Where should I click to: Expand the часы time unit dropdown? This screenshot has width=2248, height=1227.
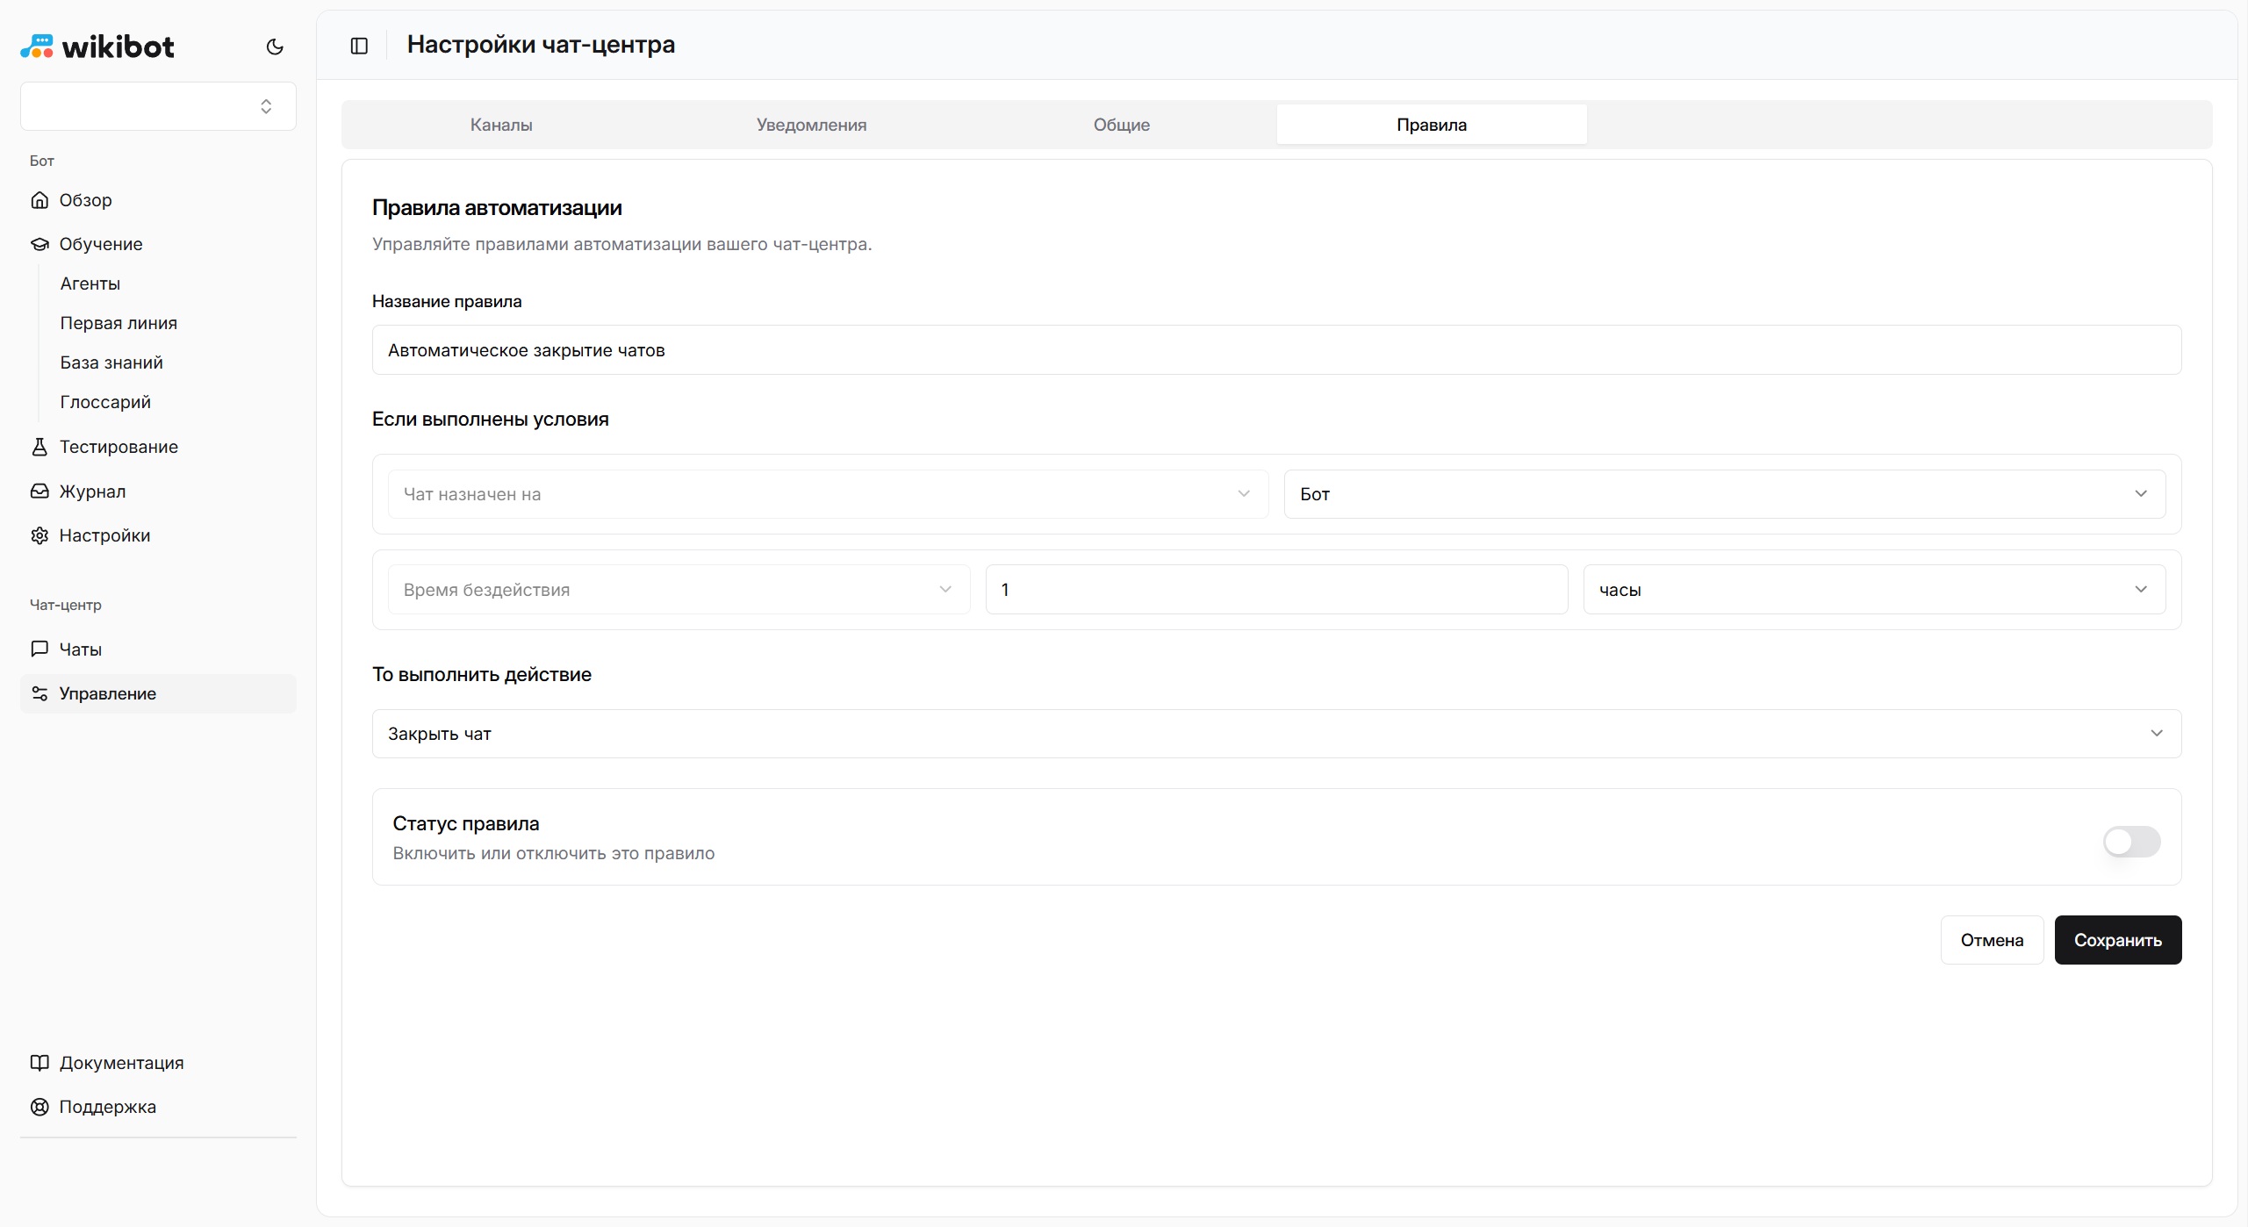[x=1873, y=590]
